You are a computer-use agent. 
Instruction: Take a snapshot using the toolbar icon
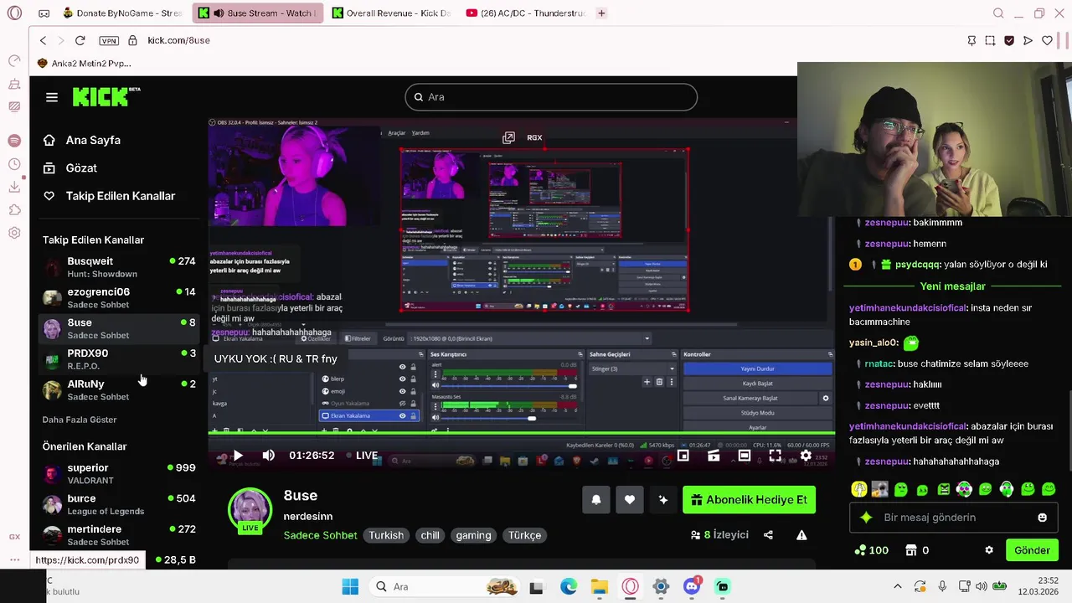point(990,40)
